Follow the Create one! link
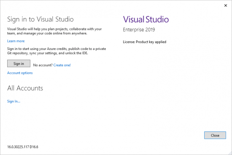Image resolution: width=232 pixels, height=155 pixels. (x=62, y=65)
